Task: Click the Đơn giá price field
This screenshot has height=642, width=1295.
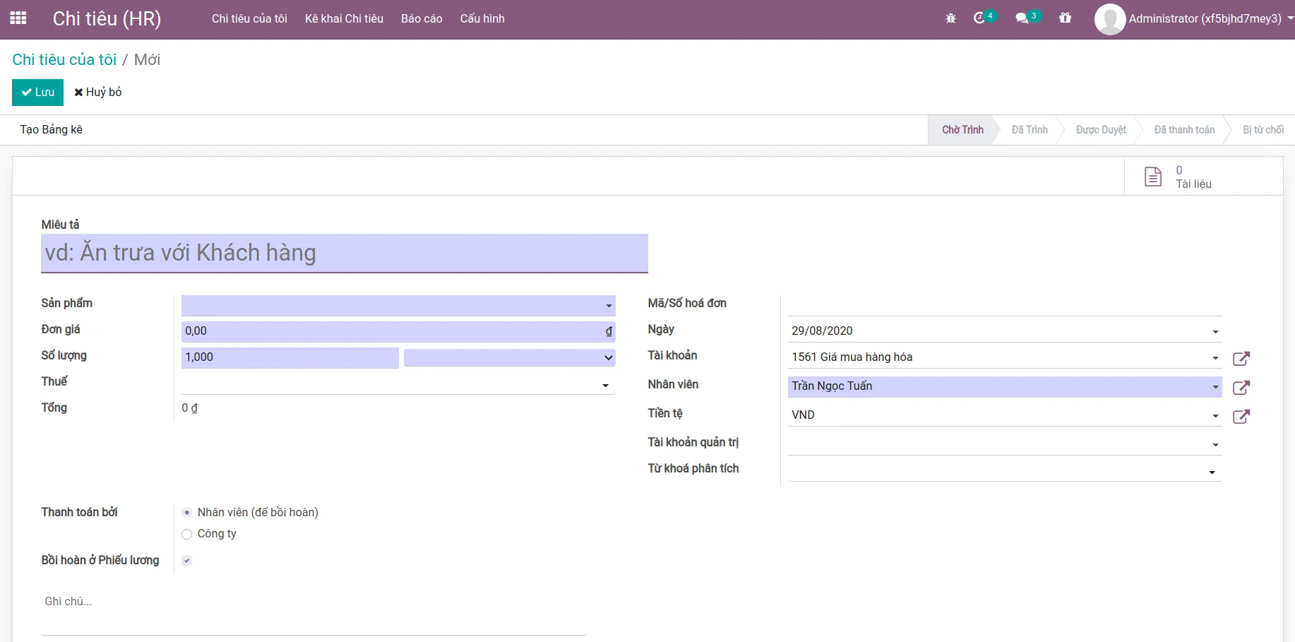Action: [398, 331]
